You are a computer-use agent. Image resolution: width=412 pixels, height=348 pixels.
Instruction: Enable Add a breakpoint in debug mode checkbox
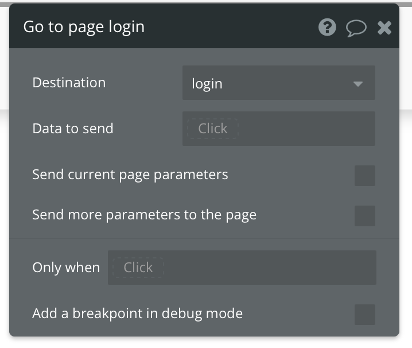[x=365, y=314]
